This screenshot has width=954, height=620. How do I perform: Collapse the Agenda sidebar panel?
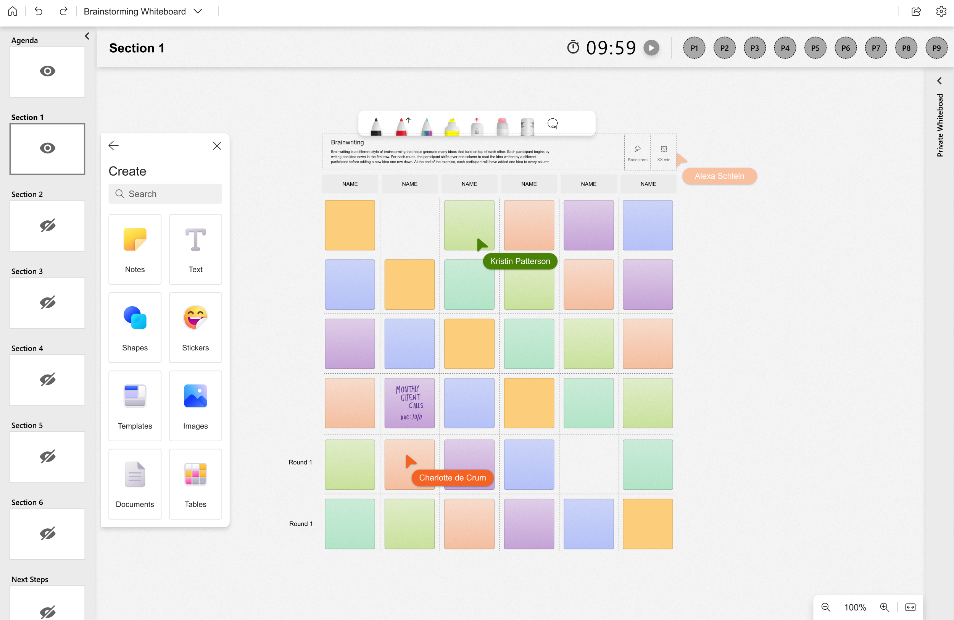pos(87,36)
